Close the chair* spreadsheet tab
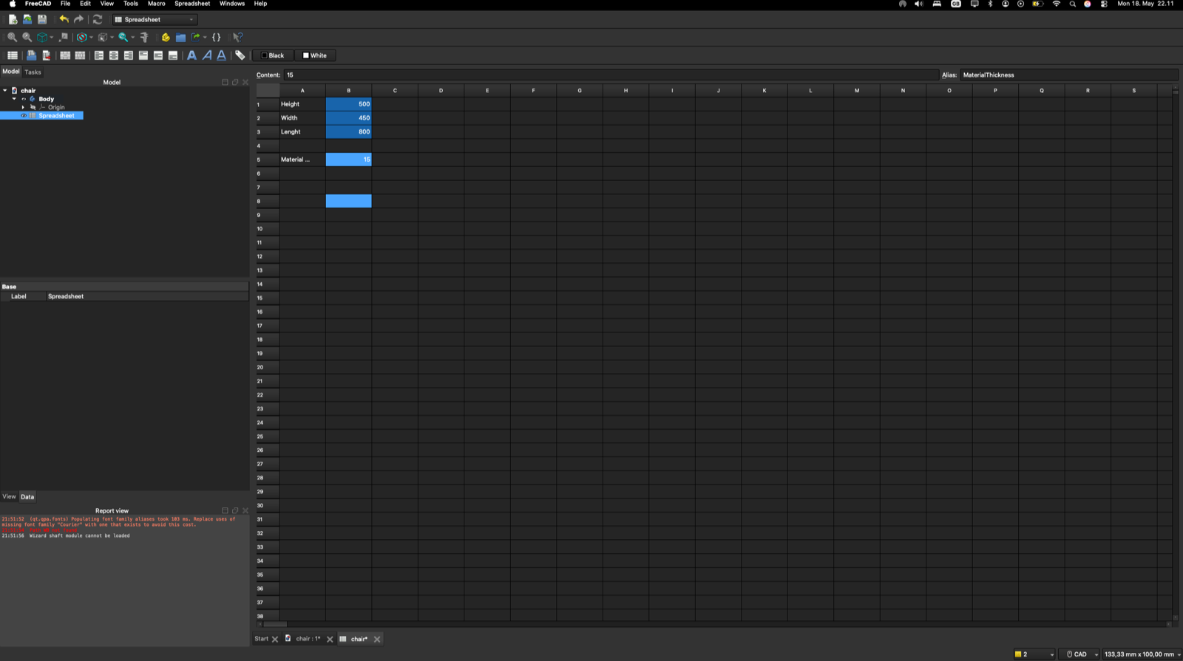The height and width of the screenshot is (661, 1183). click(377, 640)
